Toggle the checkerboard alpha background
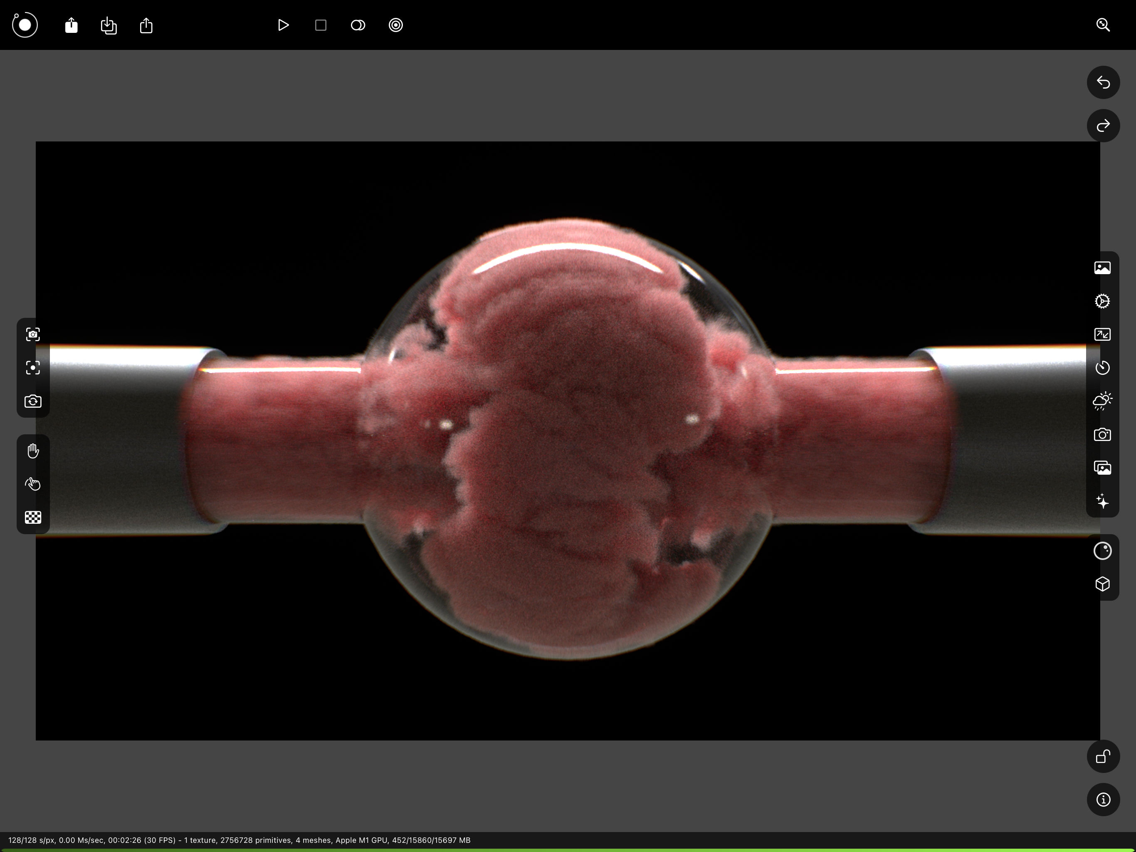The image size is (1136, 852). tap(33, 518)
